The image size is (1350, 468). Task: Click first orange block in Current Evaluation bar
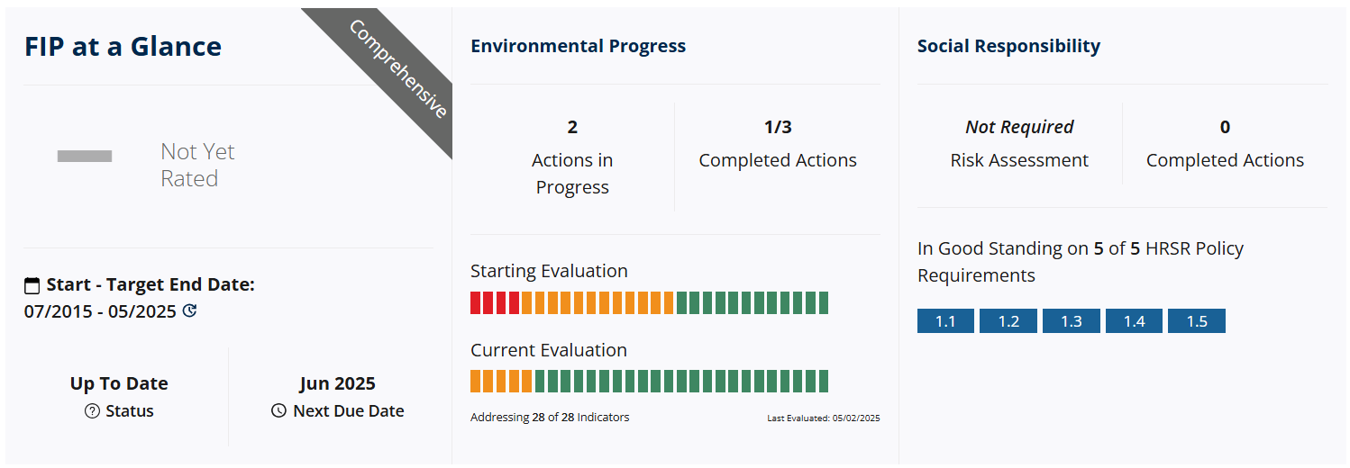pyautogui.click(x=475, y=382)
